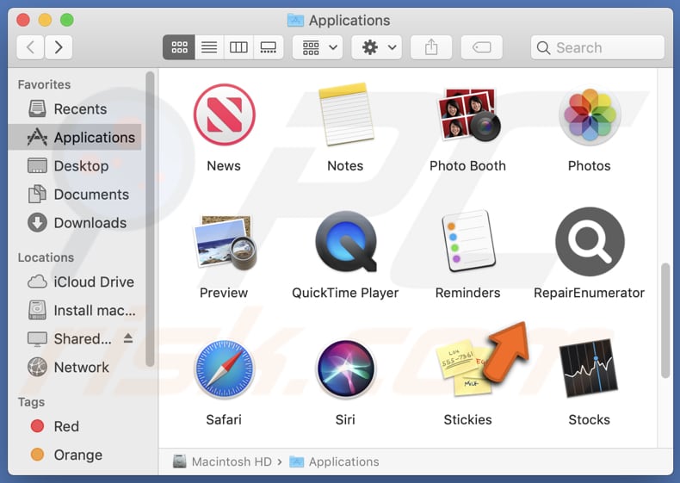
Task: Filter by the Orange tag
Action: pos(75,455)
